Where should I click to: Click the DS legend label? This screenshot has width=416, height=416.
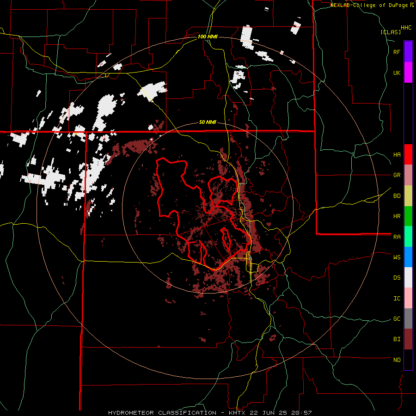[x=397, y=278]
